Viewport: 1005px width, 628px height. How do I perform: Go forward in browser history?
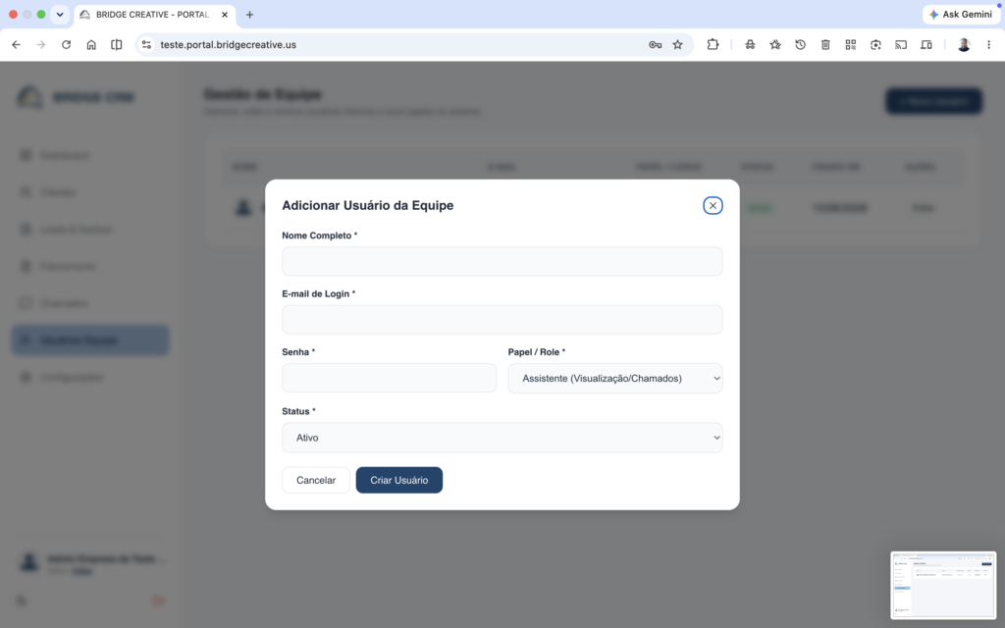pyautogui.click(x=41, y=45)
